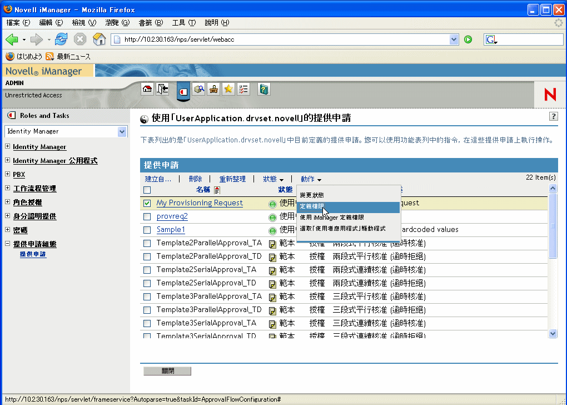Toggle the select-all header checkbox
The width and height of the screenshot is (567, 405).
pos(147,190)
